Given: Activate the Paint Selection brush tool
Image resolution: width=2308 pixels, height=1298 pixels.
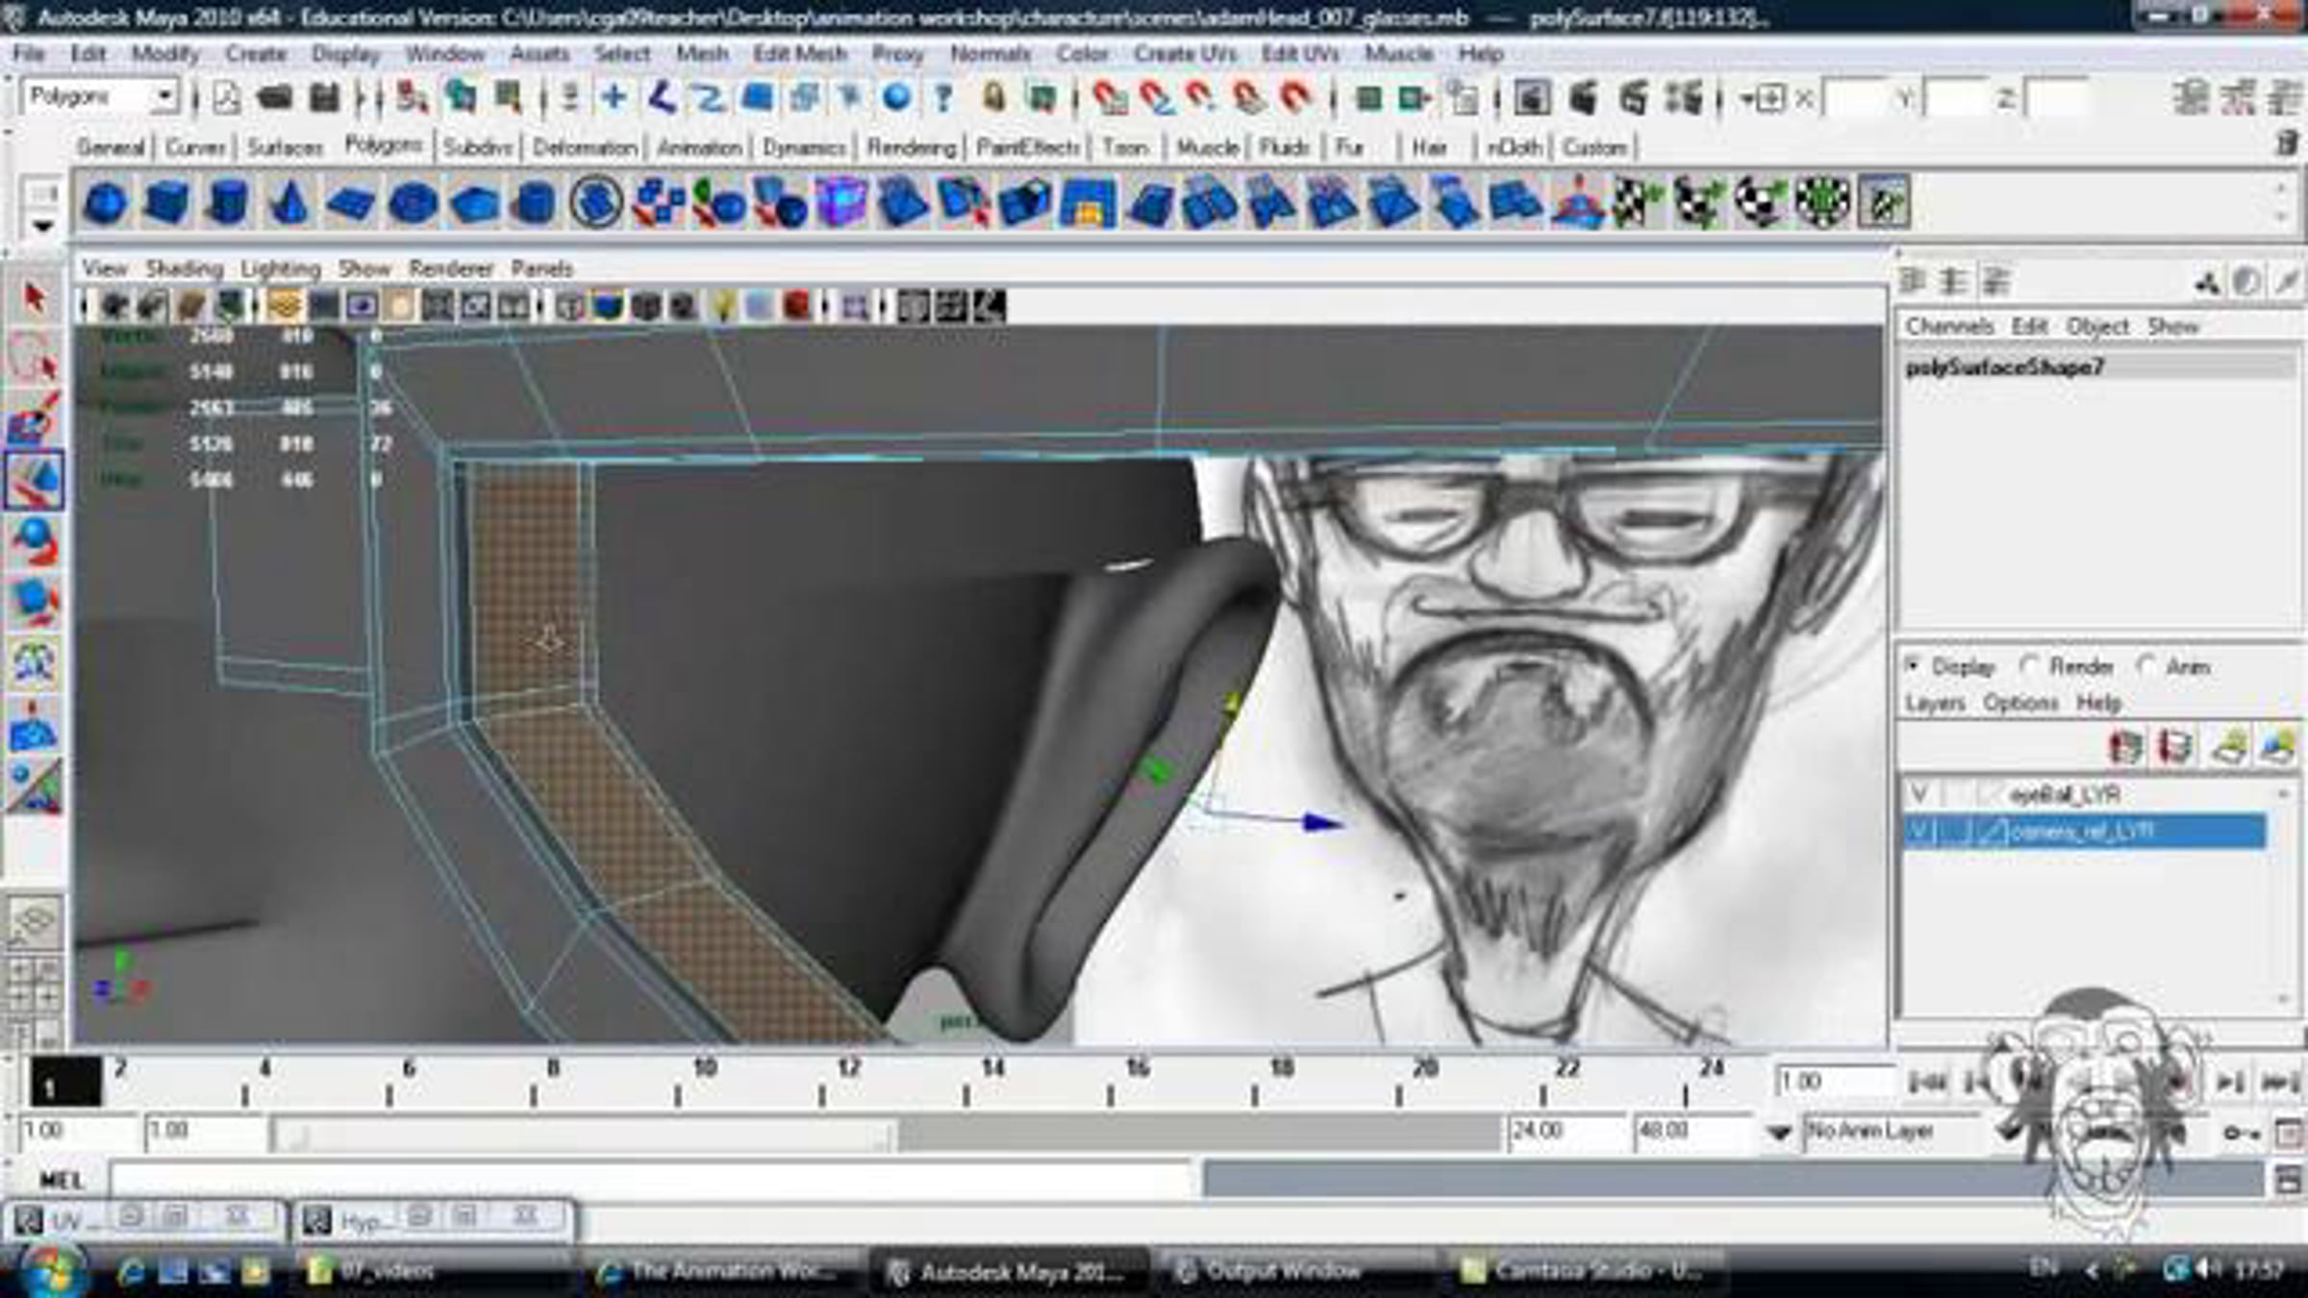Looking at the screenshot, I should tap(35, 419).
